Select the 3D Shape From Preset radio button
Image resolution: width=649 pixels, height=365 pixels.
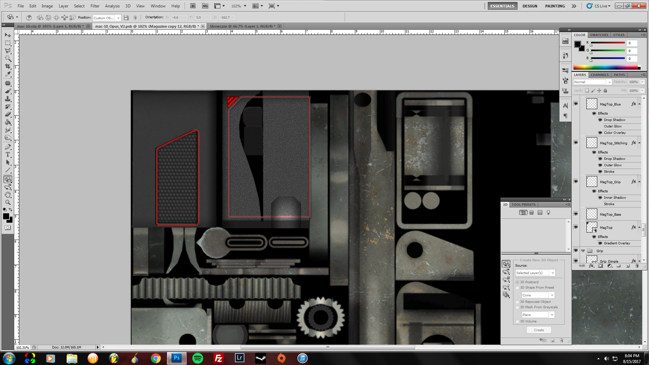[517, 288]
